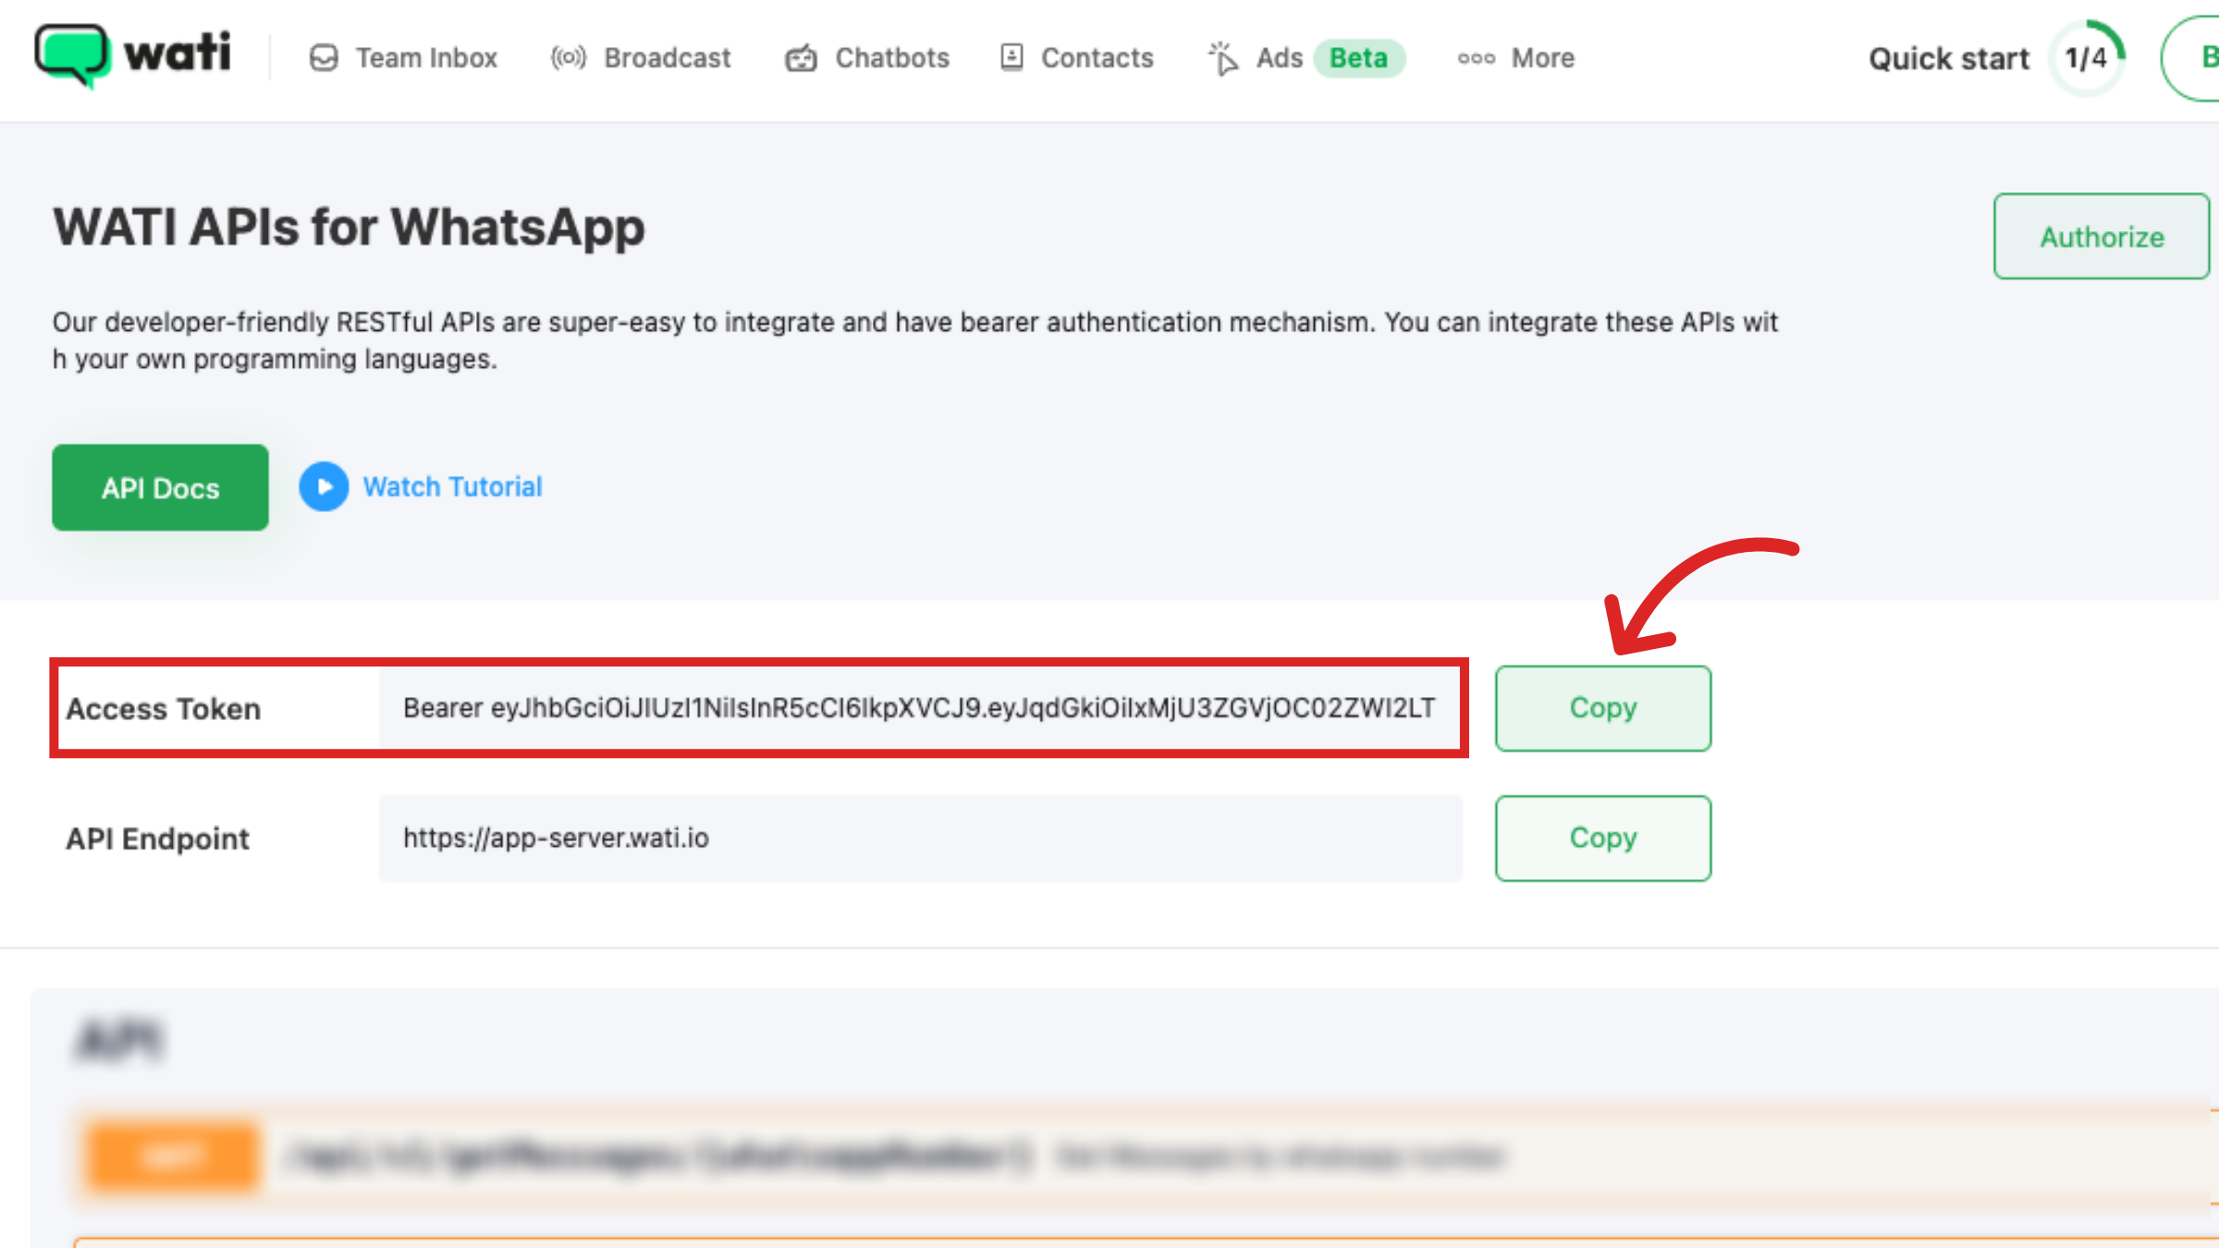Viewport: 2219px width, 1248px height.
Task: Click the Watch Tutorial play icon
Action: coord(324,487)
